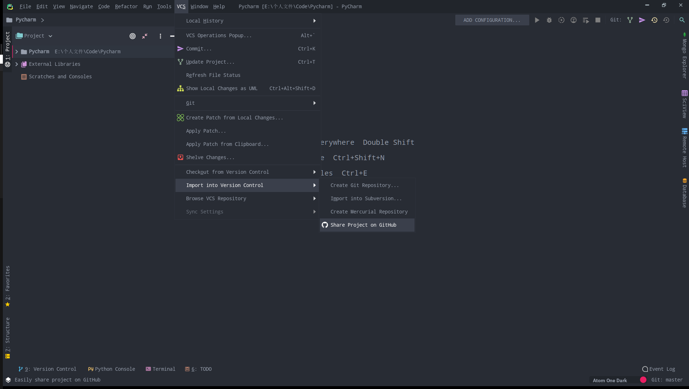Click Run with Coverage icon
This screenshot has width=689, height=389.
click(561, 20)
